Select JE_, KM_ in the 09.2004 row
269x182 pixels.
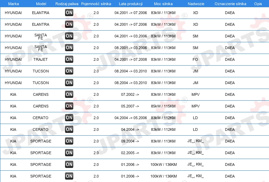[x=195, y=141]
